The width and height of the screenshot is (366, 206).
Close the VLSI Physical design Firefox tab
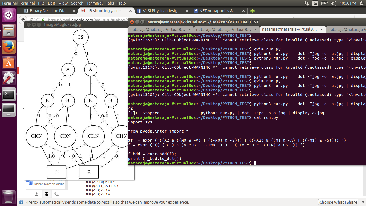click(x=187, y=11)
